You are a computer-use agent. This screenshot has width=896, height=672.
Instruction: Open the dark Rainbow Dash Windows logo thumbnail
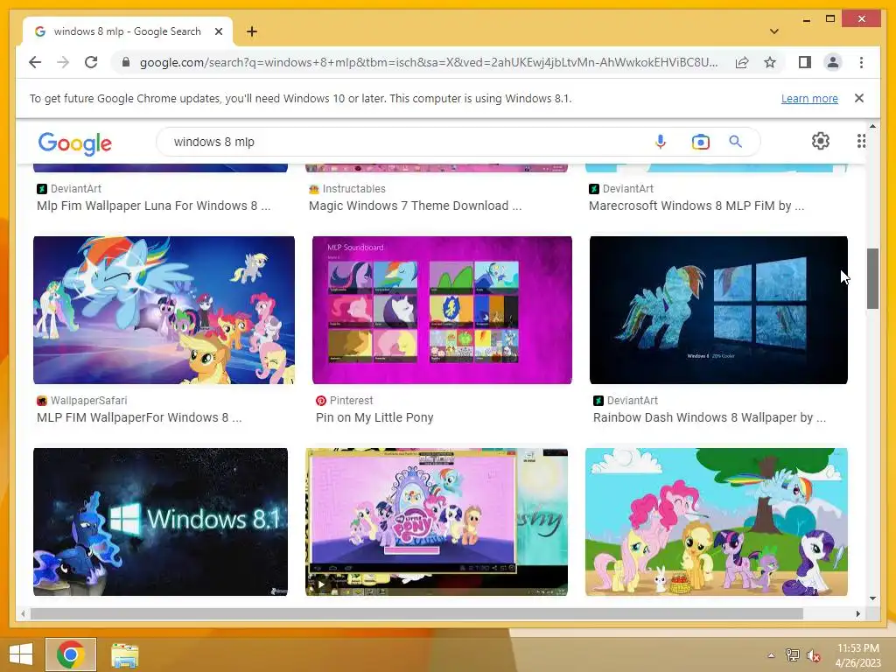(718, 311)
